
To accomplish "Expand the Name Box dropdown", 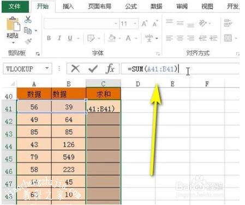I will [x=47, y=68].
